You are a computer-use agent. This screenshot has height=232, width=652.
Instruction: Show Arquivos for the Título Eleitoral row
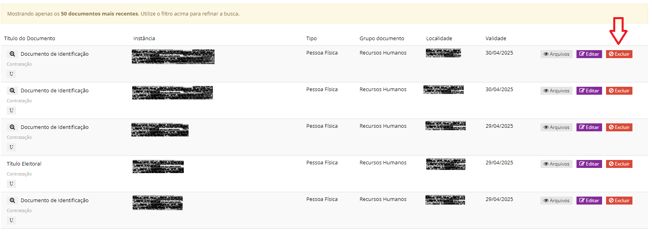click(x=556, y=164)
